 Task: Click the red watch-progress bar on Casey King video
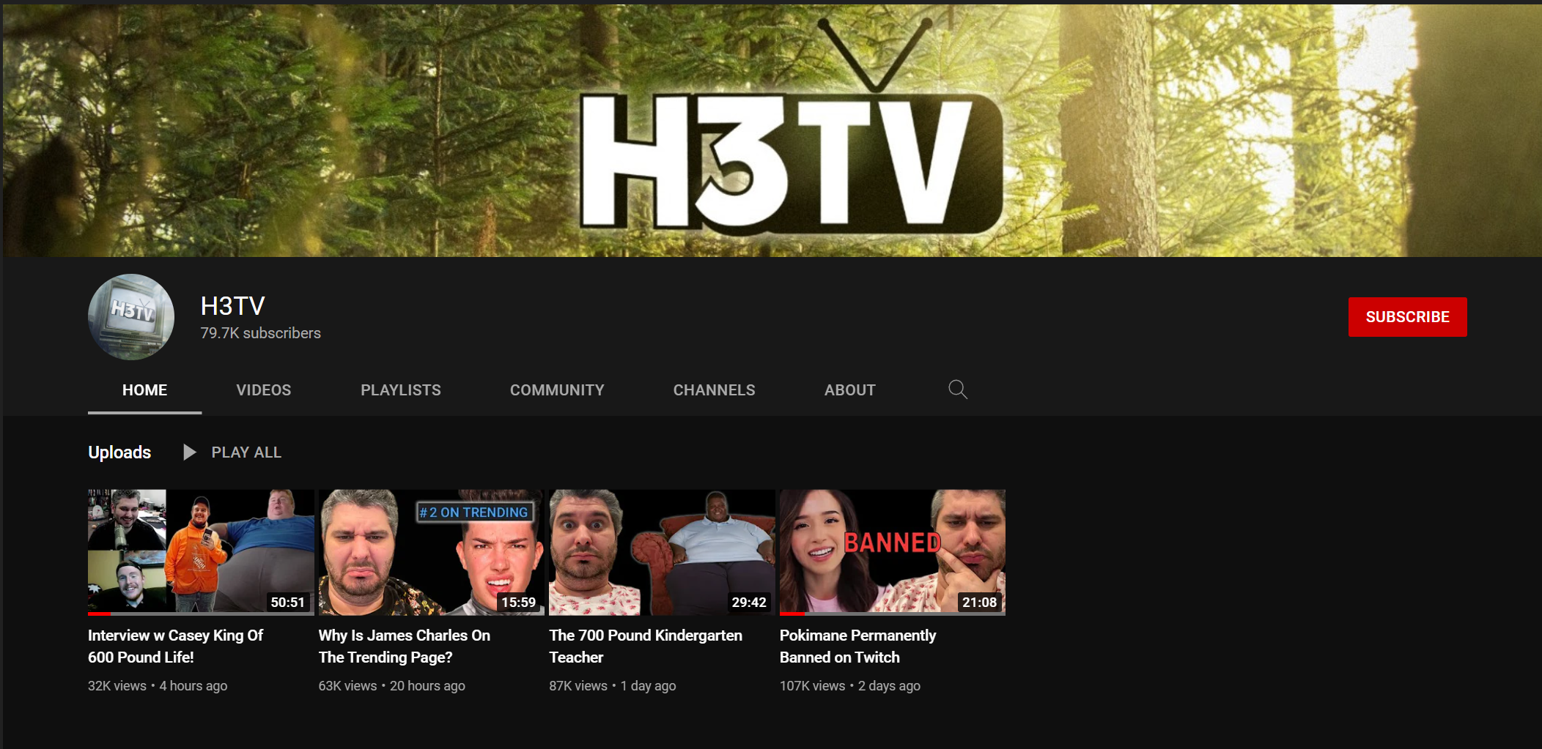(x=100, y=614)
